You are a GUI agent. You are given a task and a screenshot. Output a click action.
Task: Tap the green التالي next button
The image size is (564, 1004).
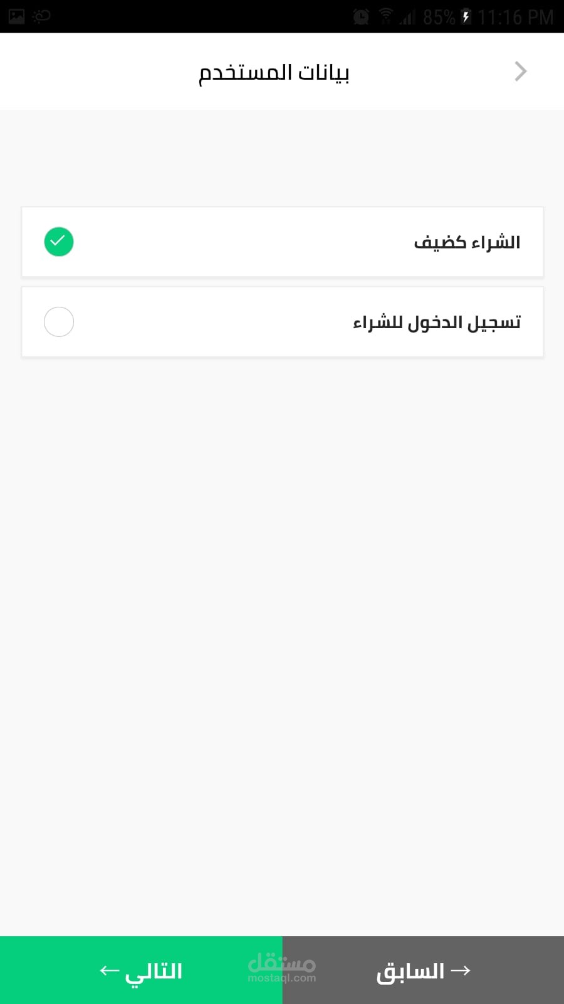tap(141, 970)
